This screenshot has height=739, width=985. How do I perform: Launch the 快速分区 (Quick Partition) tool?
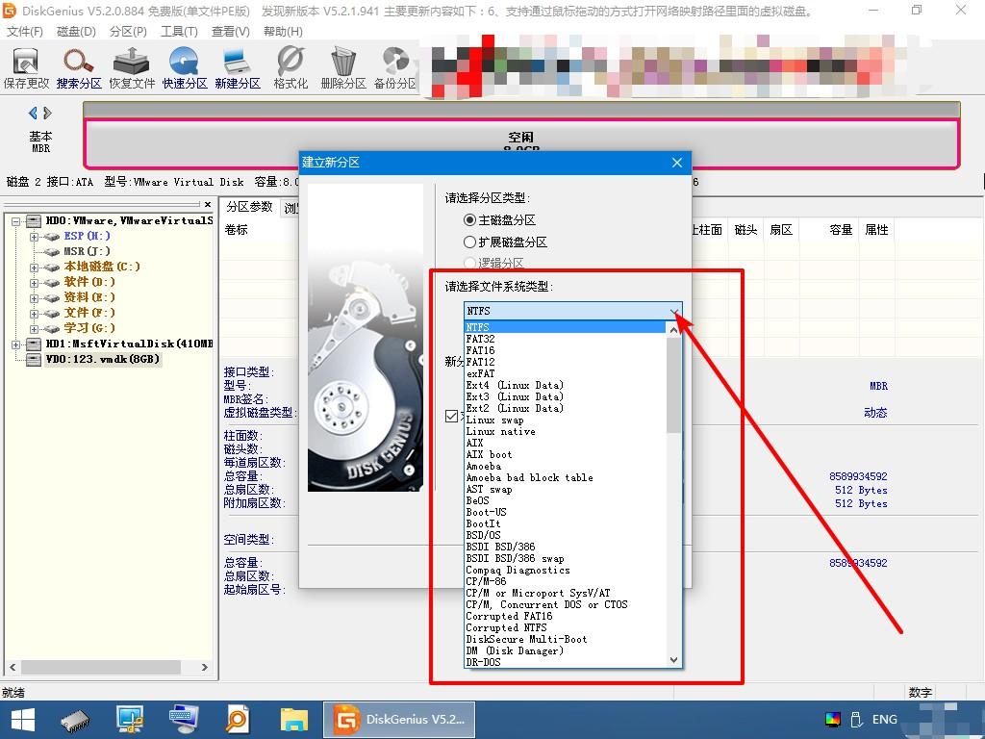pyautogui.click(x=183, y=65)
